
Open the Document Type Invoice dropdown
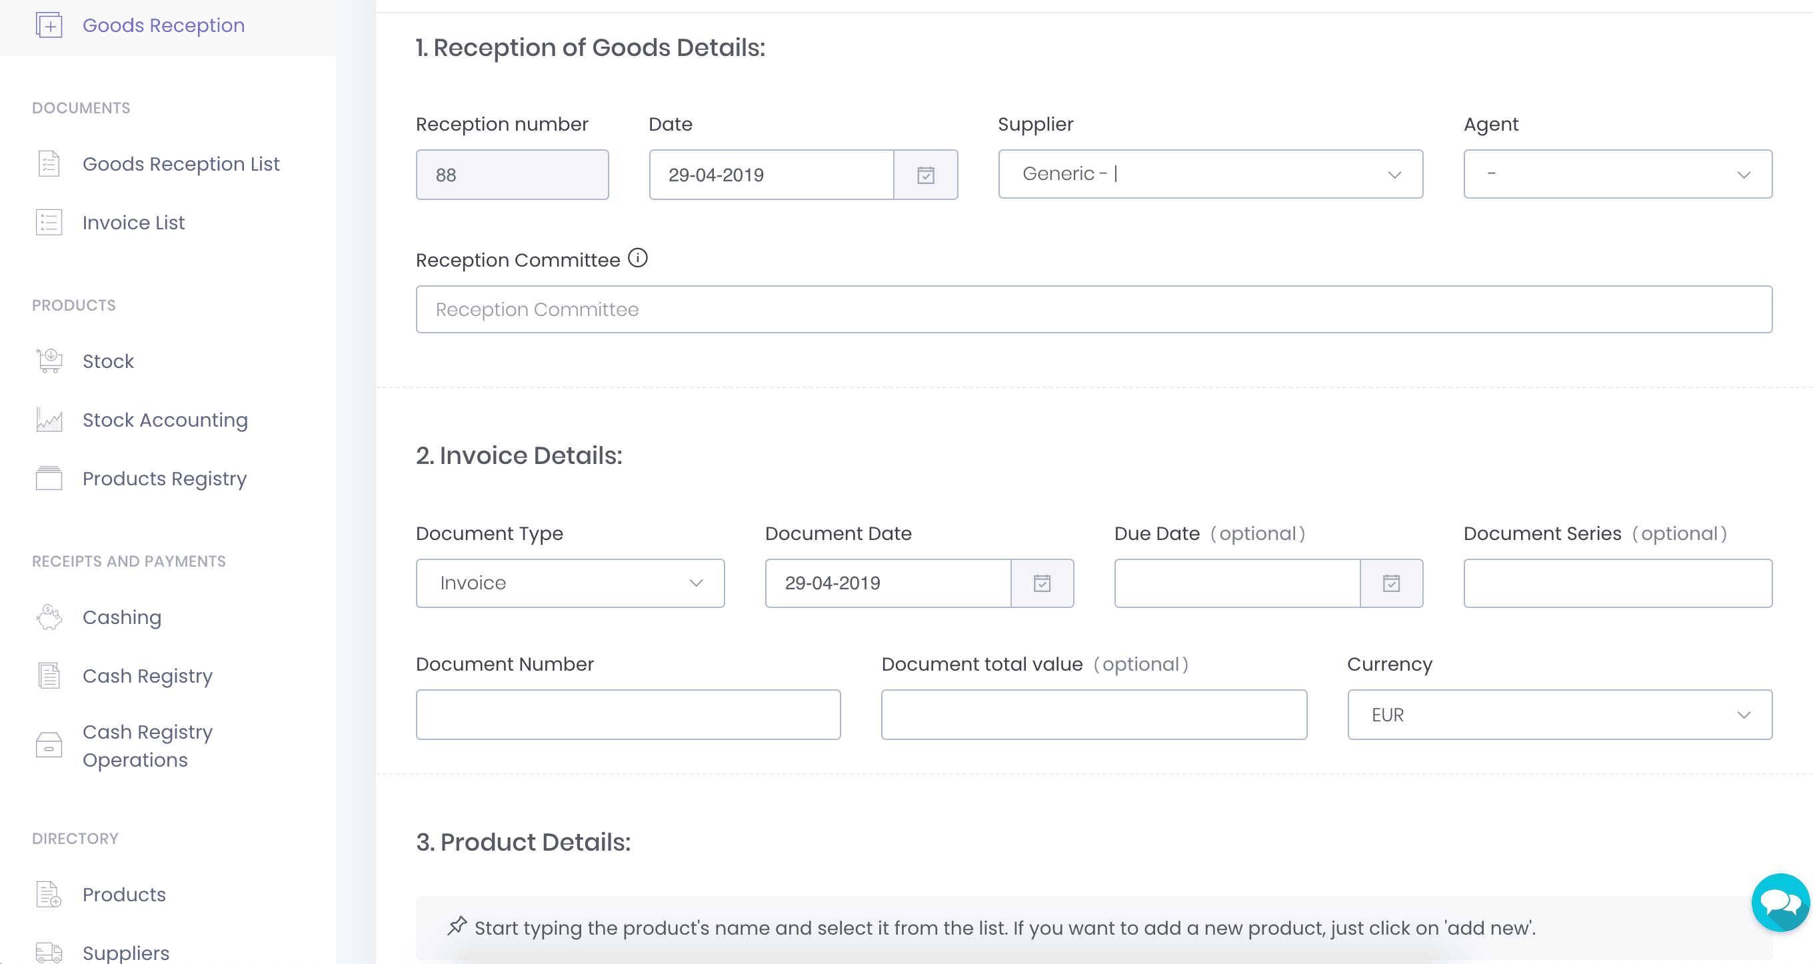[x=569, y=583]
